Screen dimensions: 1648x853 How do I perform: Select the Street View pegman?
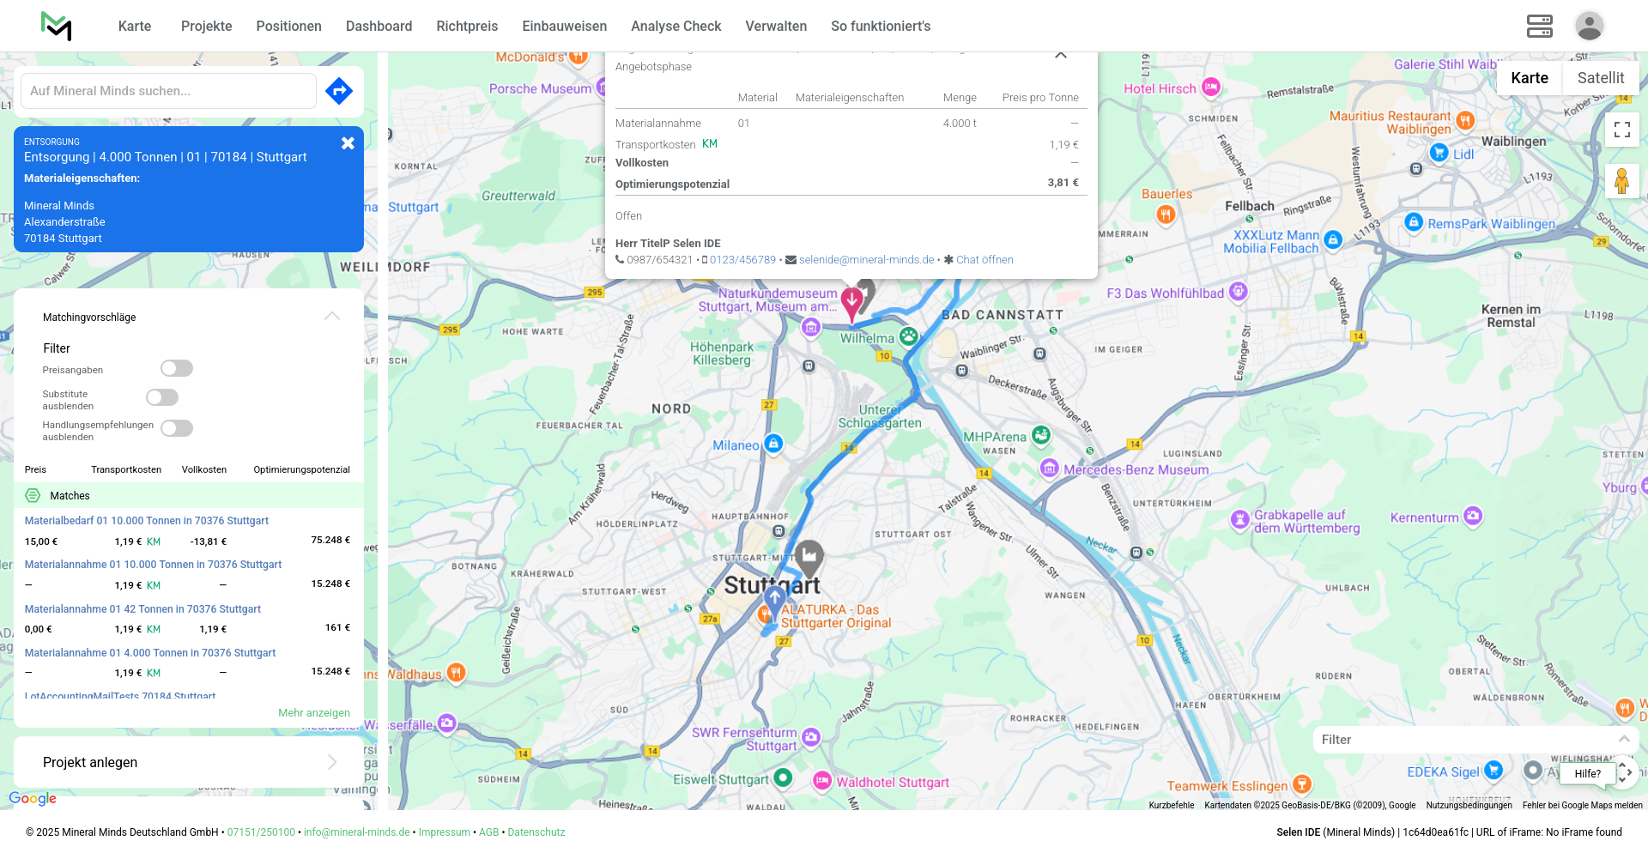coord(1621,181)
